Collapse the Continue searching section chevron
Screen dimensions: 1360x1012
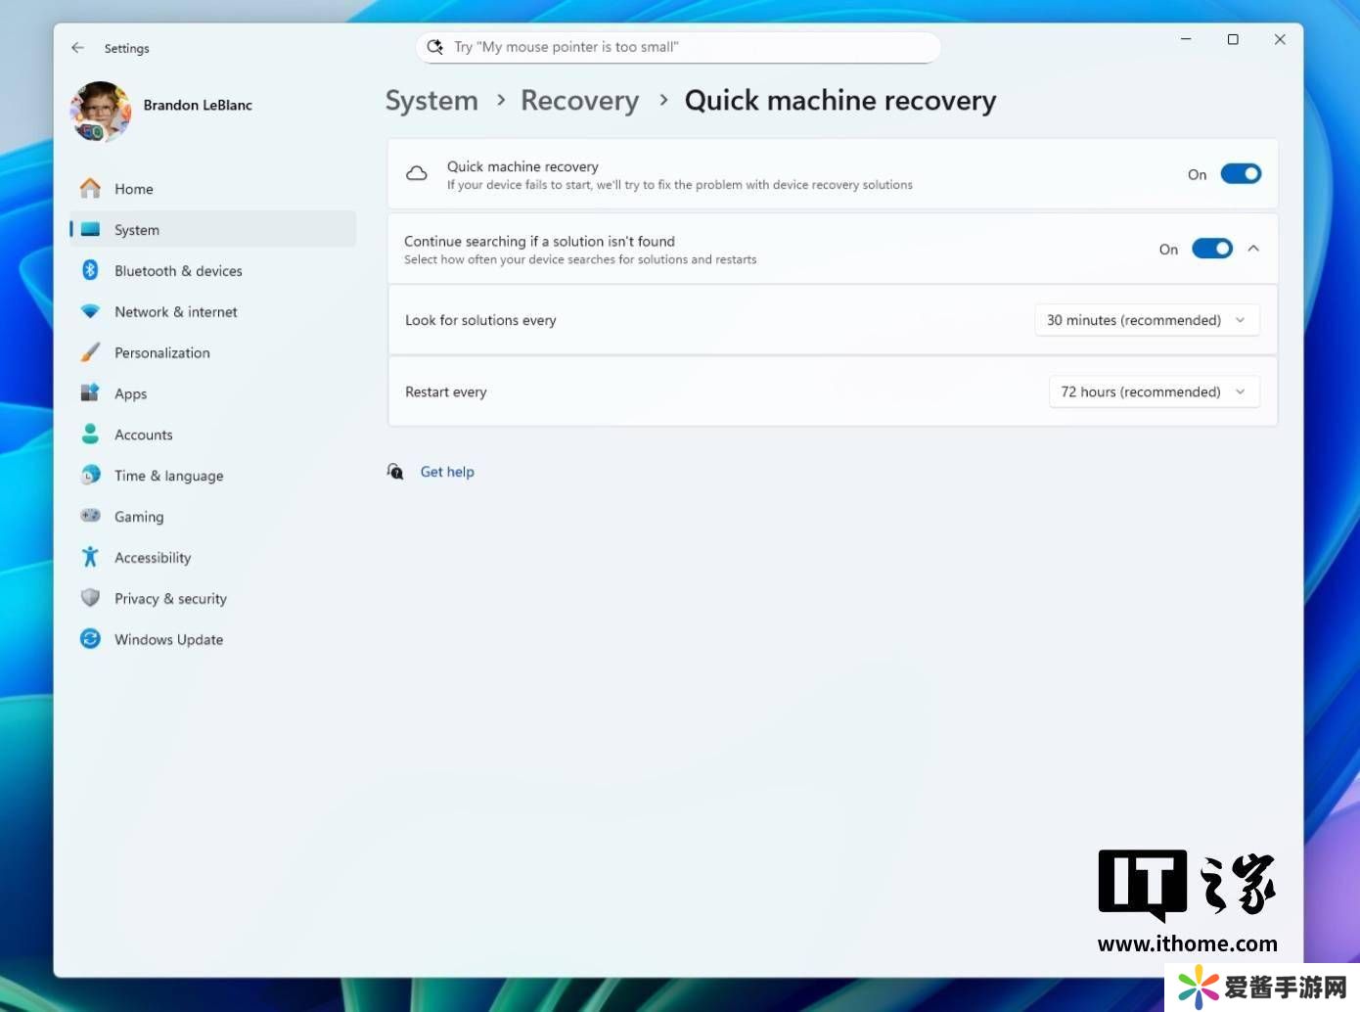(x=1253, y=249)
